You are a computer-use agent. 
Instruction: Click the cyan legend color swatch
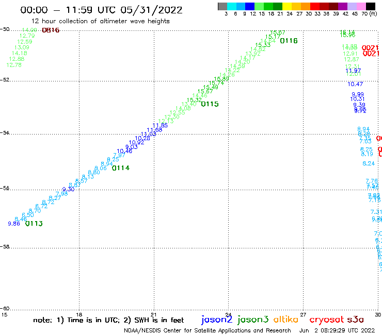(232, 6)
